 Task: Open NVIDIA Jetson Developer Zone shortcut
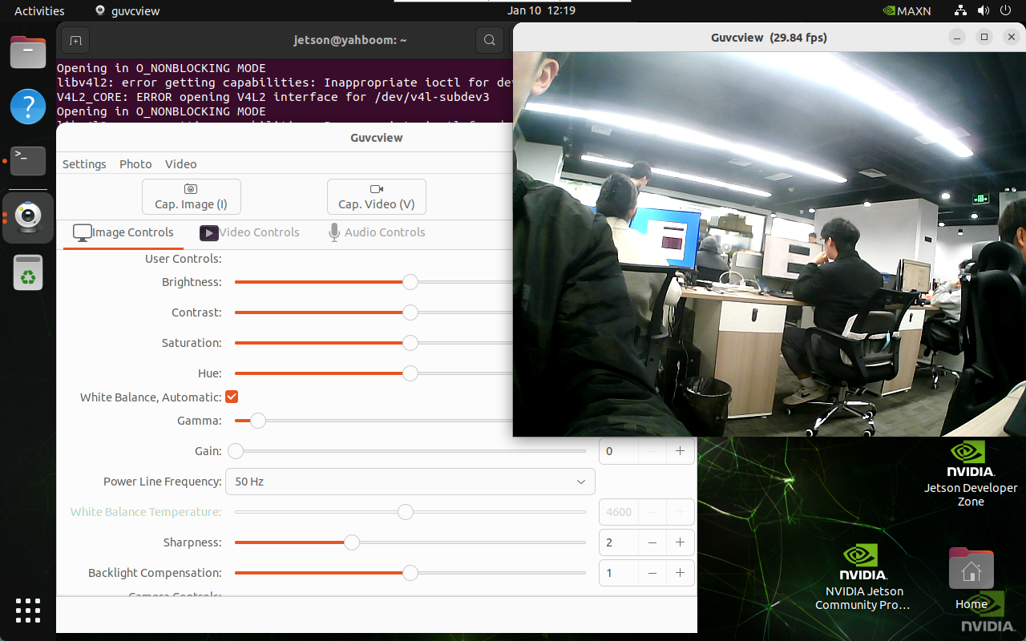click(x=971, y=473)
